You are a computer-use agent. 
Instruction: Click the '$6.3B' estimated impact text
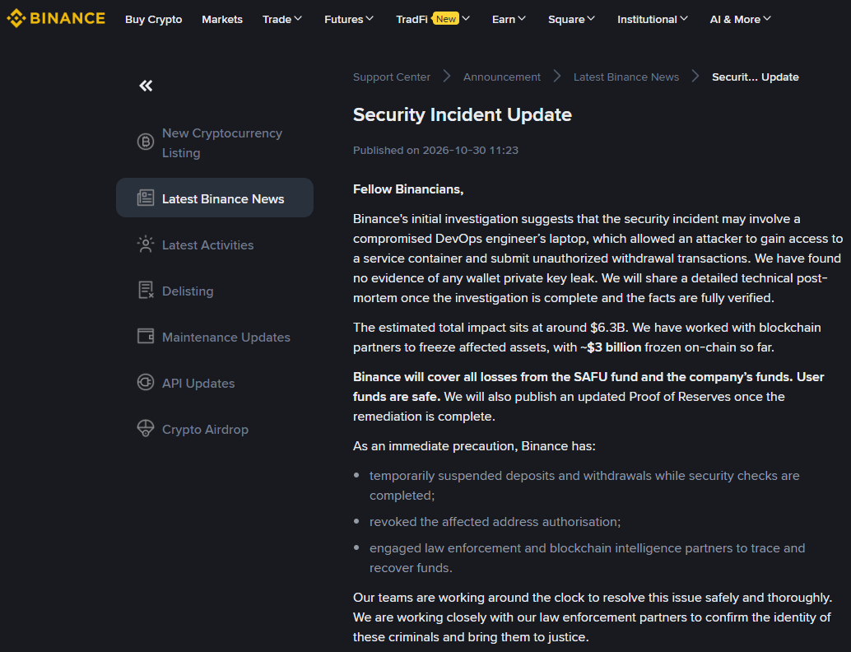[608, 328]
